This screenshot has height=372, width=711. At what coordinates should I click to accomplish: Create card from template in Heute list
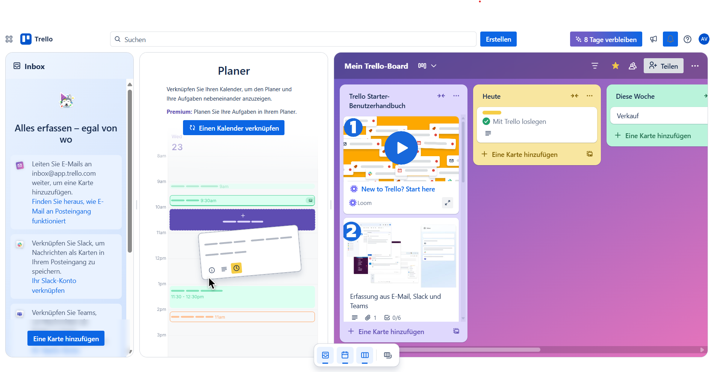tap(590, 154)
